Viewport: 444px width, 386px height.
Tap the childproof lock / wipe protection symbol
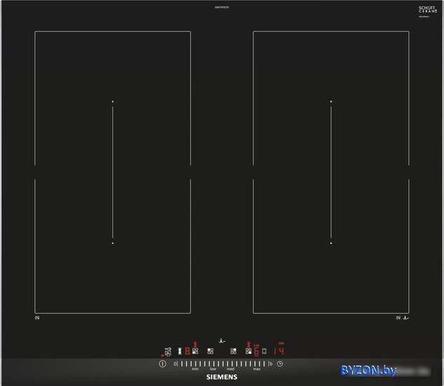click(168, 352)
